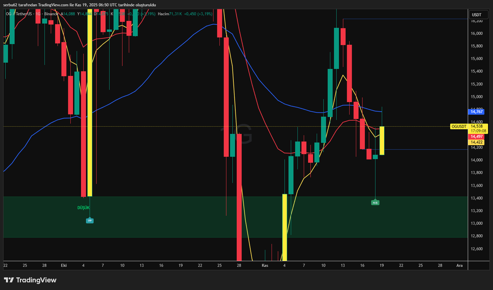Click the 12,600 price axis label

[x=477, y=249]
